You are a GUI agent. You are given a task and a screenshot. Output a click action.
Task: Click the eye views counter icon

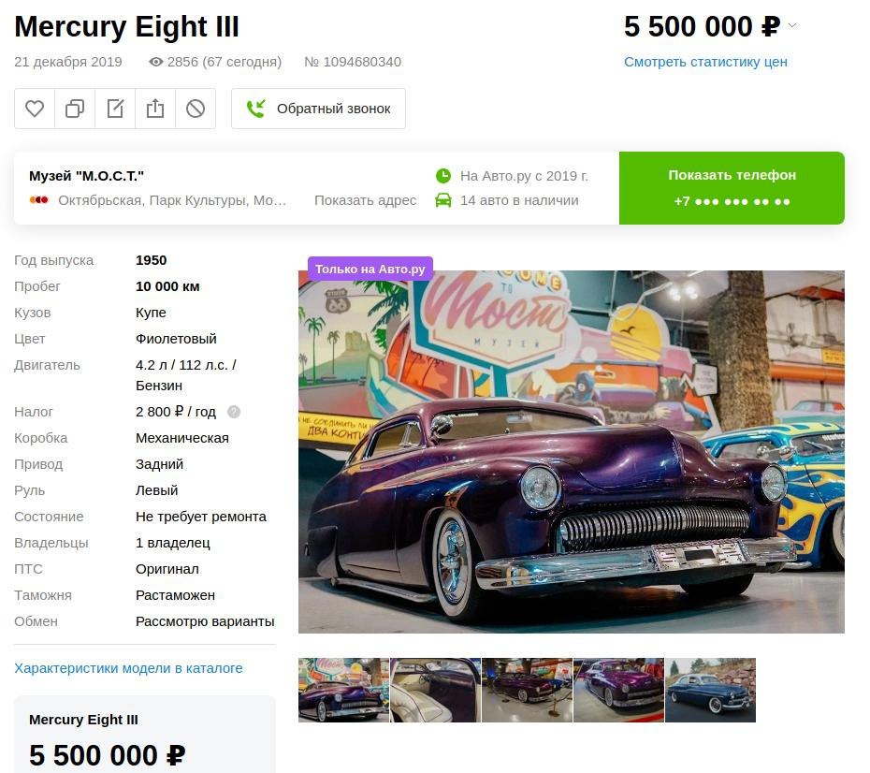(x=156, y=62)
